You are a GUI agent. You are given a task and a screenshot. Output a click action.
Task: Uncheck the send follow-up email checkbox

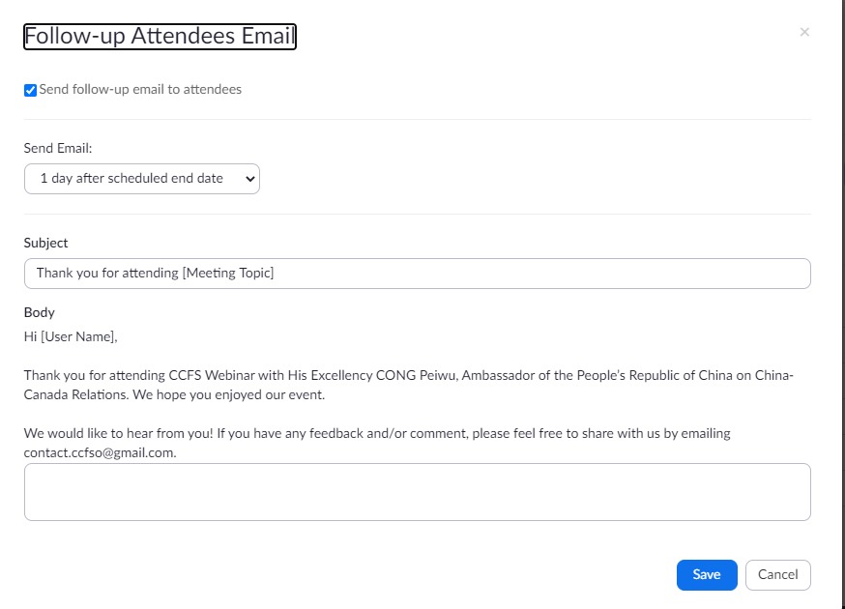(x=30, y=90)
